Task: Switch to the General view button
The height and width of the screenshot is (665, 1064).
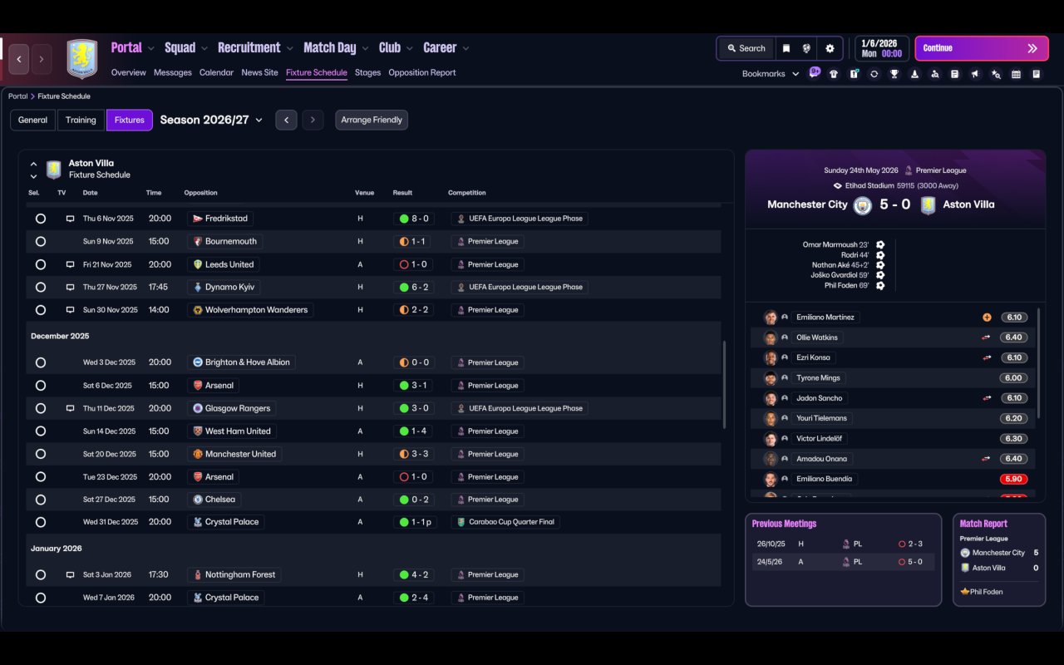Action: click(32, 120)
